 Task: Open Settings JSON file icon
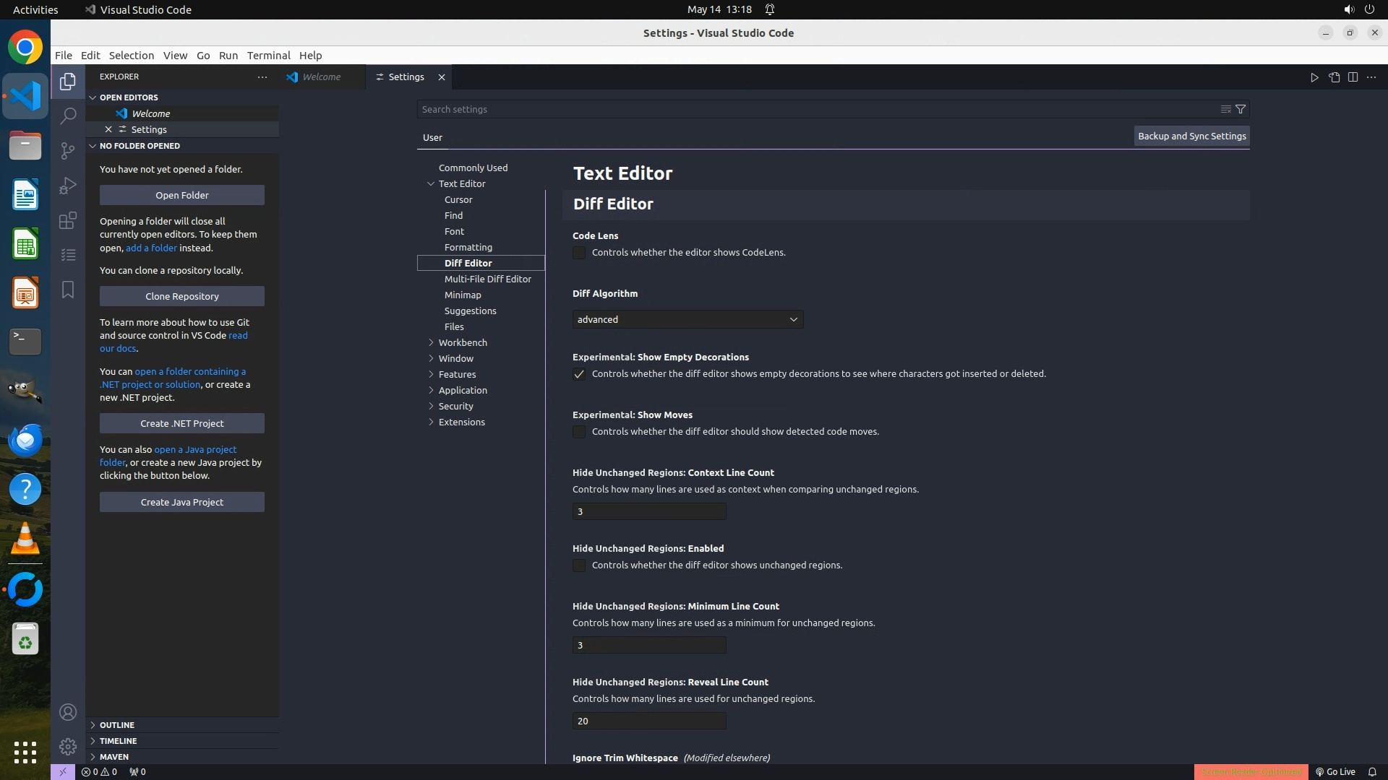point(1334,77)
